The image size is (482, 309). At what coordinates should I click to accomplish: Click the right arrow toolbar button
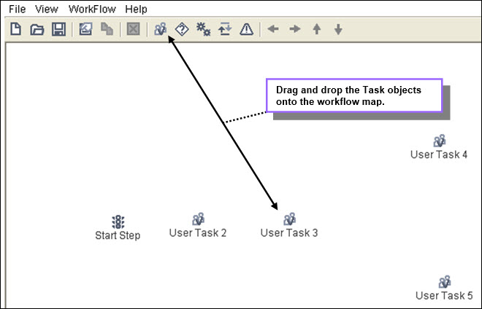(295, 29)
